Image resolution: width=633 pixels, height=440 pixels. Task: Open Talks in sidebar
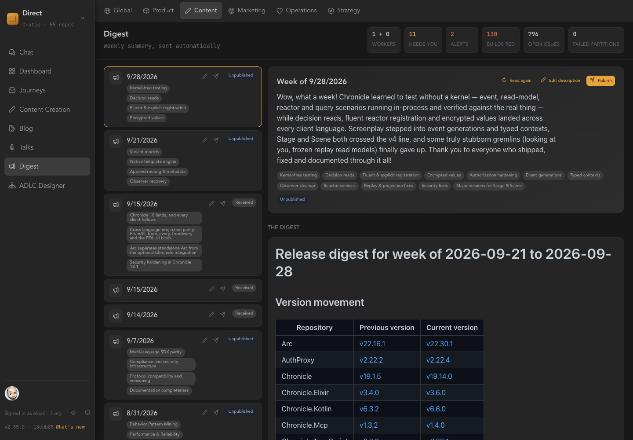[47, 147]
